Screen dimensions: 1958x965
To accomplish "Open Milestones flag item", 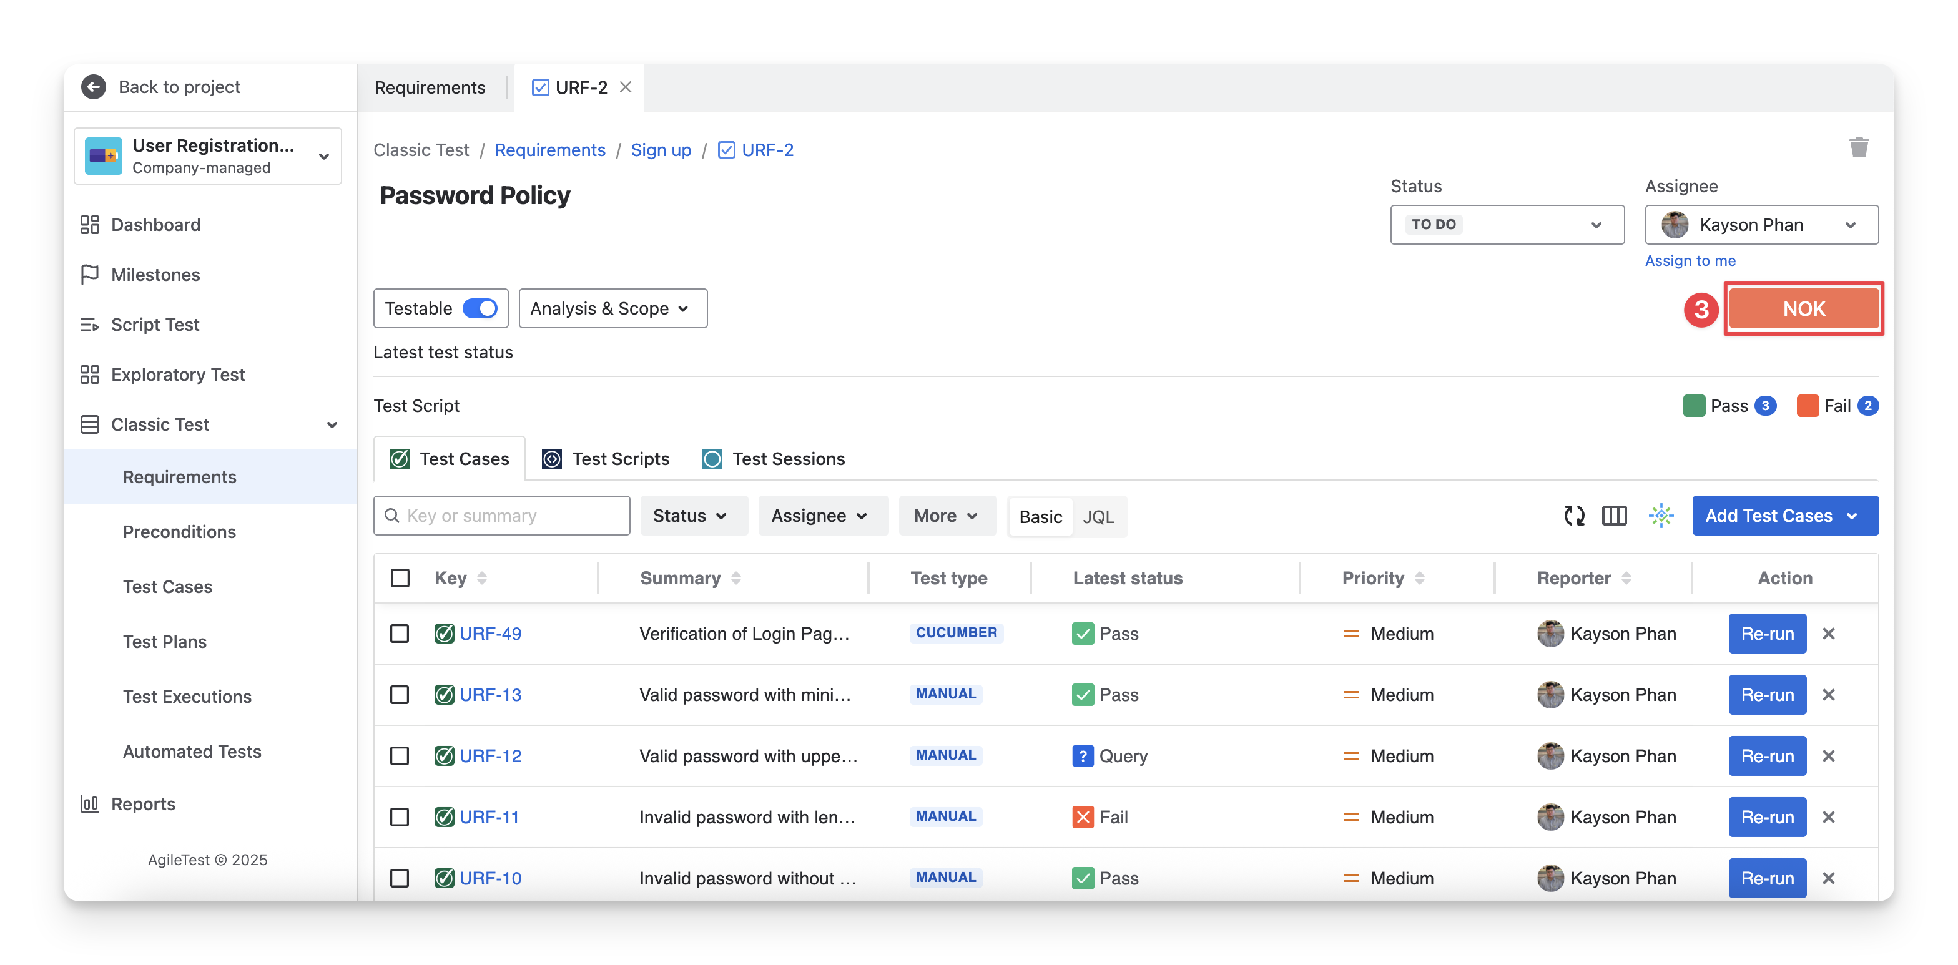I will [155, 274].
